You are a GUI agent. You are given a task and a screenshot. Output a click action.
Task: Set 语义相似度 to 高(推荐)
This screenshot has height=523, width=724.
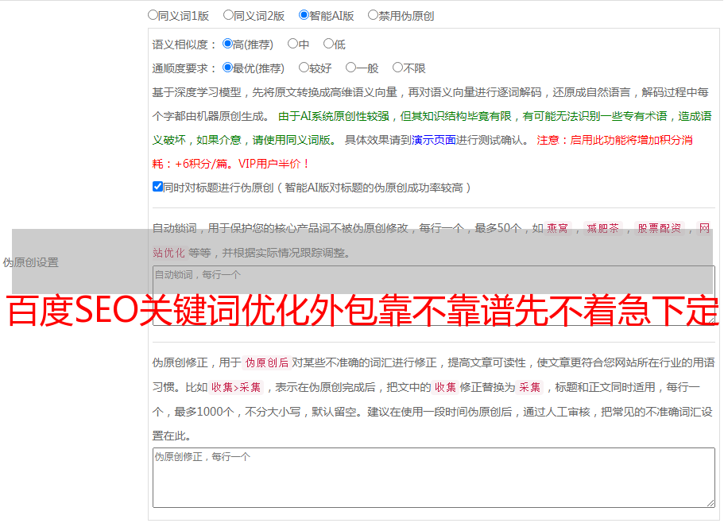[x=227, y=44]
